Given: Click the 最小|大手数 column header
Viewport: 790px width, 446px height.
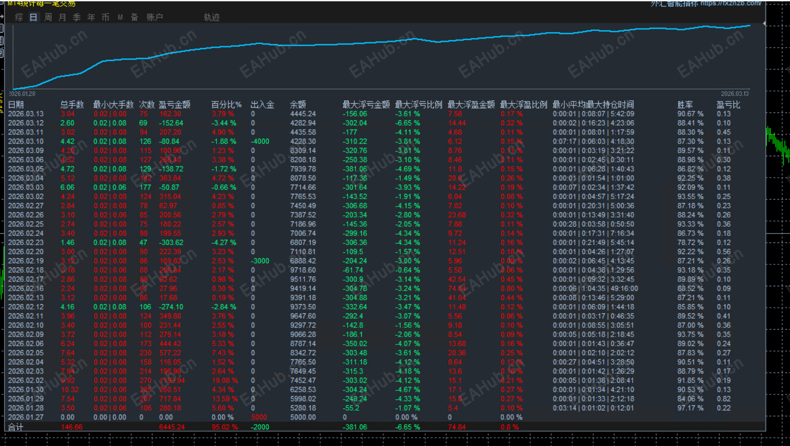Looking at the screenshot, I should pos(113,105).
